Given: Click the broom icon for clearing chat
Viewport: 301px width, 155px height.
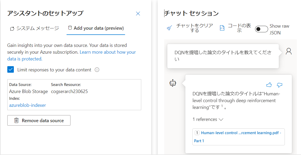Looking at the screenshot, I should (x=169, y=28).
